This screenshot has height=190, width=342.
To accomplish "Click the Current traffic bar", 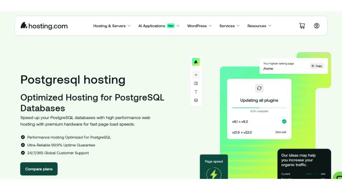I will click(x=313, y=174).
